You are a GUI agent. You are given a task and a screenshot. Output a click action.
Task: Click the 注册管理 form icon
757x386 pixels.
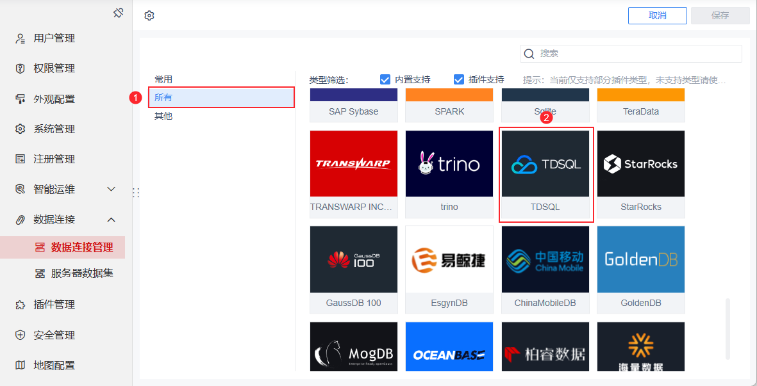point(21,159)
